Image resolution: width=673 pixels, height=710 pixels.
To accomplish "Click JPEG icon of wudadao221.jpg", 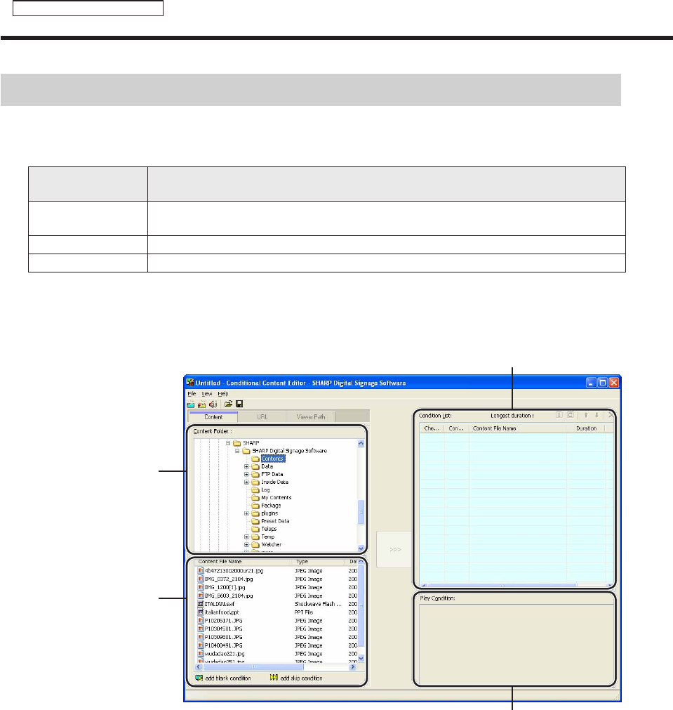I will coord(201,654).
